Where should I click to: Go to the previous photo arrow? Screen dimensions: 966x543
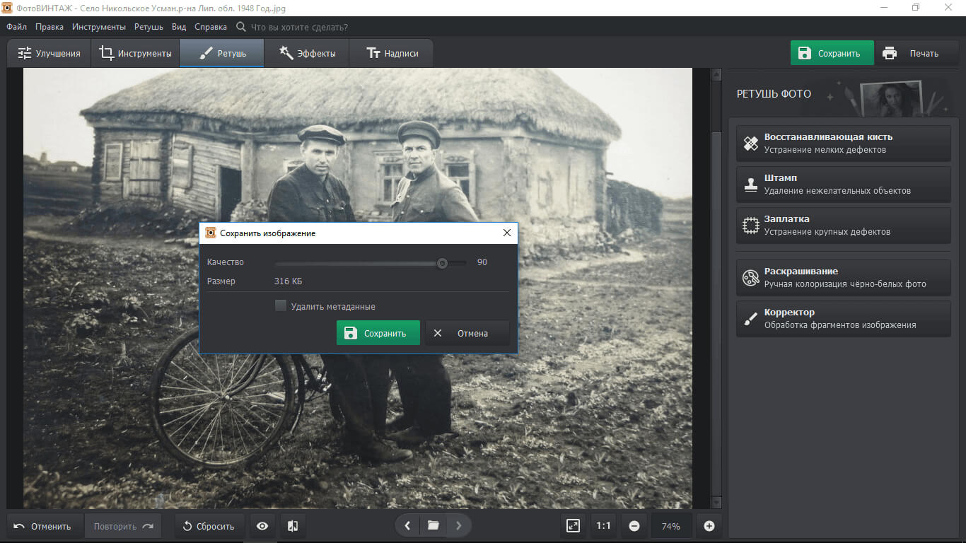click(407, 525)
